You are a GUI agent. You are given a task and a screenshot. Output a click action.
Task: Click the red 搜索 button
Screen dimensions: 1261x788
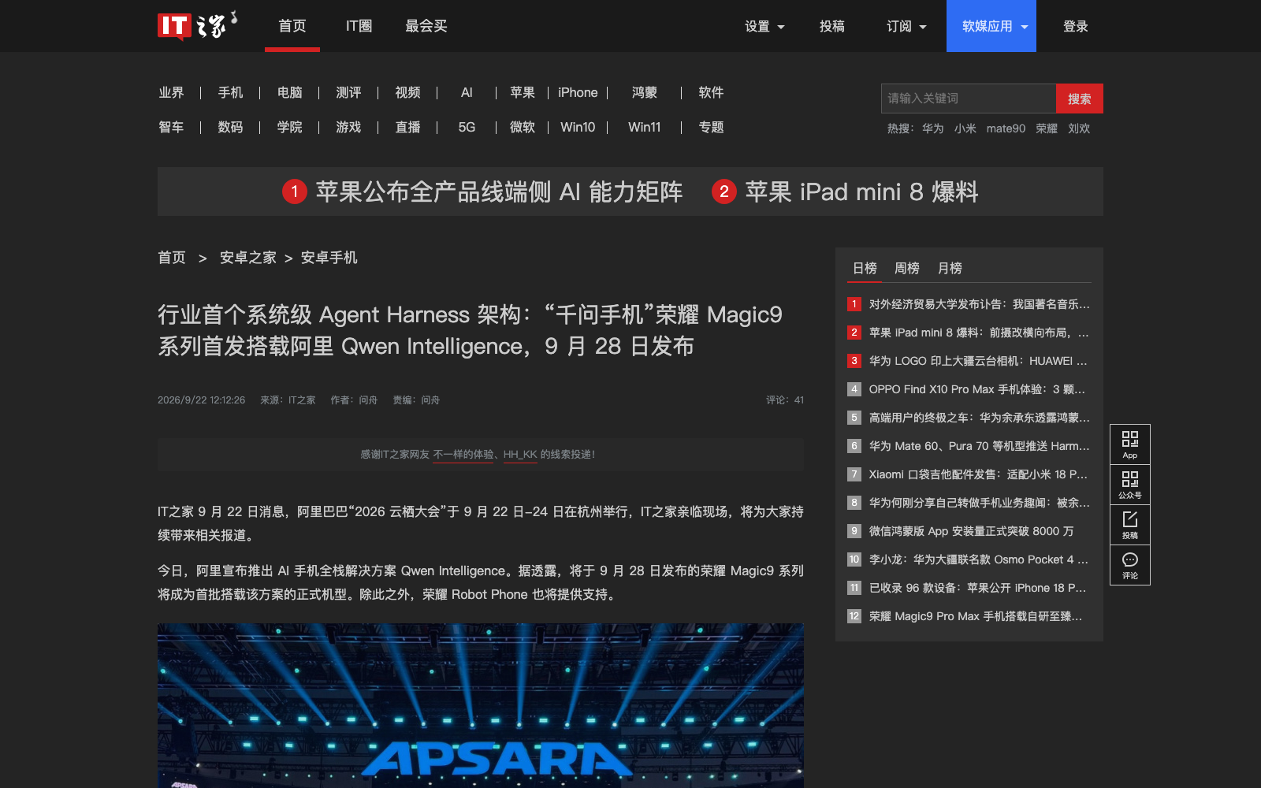[x=1080, y=98]
